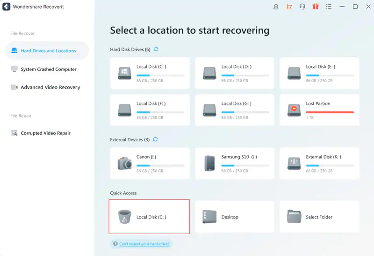Open customer support headset icon
The width and height of the screenshot is (374, 256).
pyautogui.click(x=302, y=7)
